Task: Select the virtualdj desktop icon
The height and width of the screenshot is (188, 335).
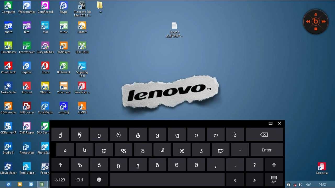Action: pyautogui.click(x=64, y=108)
